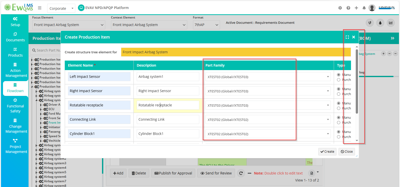The height and width of the screenshot is (187, 400).
Task: Open the Setup menu
Action: point(15,22)
